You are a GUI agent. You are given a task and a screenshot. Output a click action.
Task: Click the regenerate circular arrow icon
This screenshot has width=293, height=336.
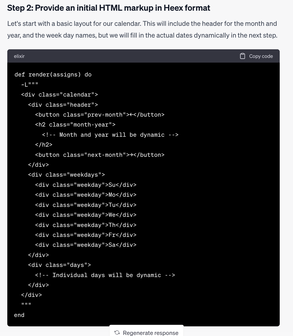(x=117, y=333)
